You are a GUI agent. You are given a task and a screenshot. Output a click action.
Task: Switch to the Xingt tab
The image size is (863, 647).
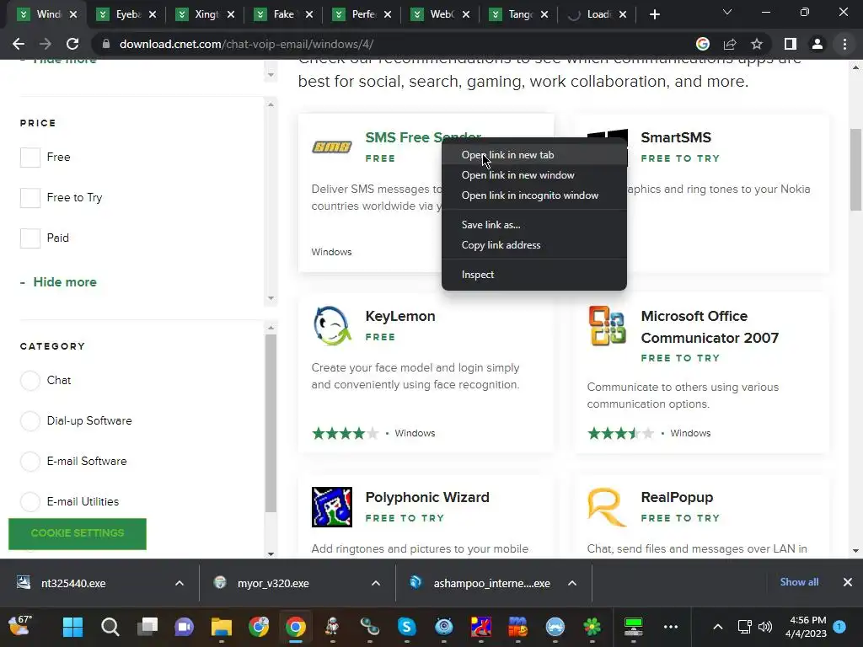[204, 14]
